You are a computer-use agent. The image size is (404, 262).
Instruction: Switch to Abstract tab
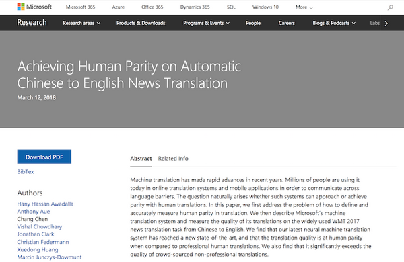point(141,159)
